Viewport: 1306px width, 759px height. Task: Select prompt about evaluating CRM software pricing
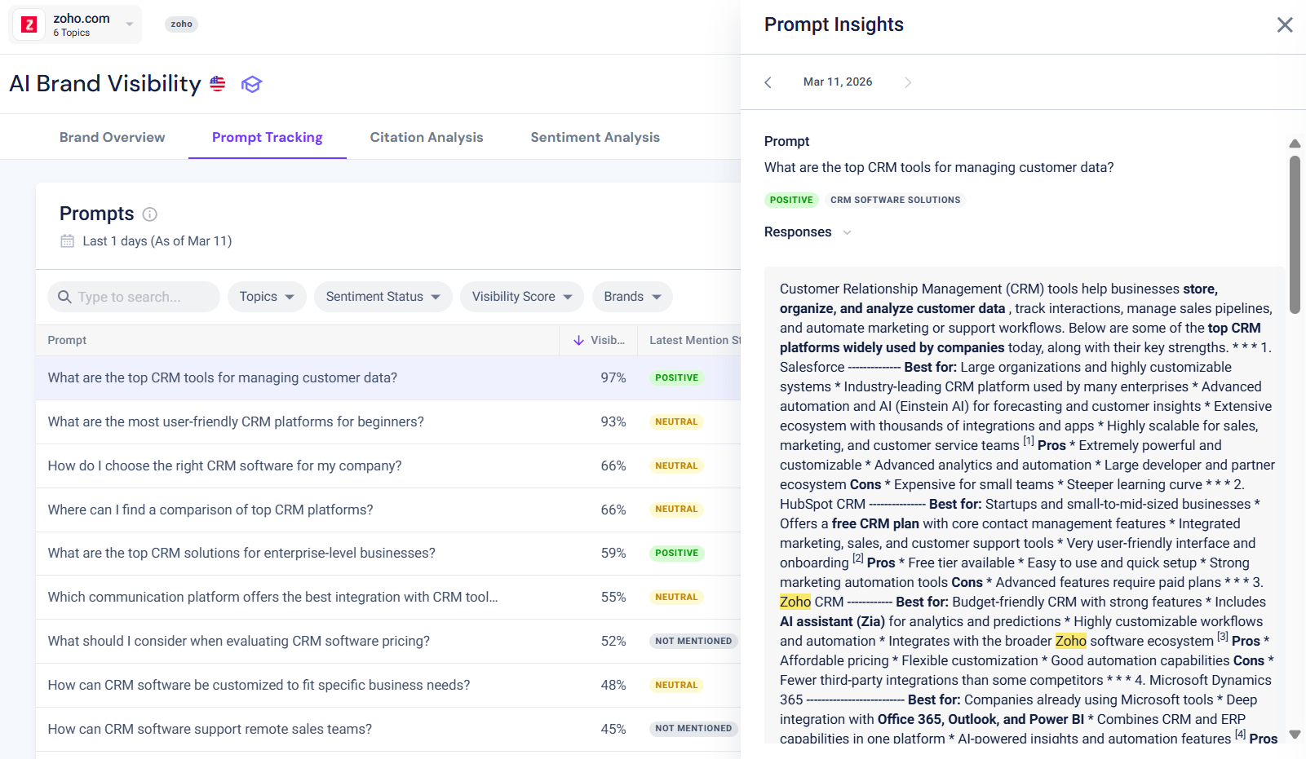click(238, 641)
